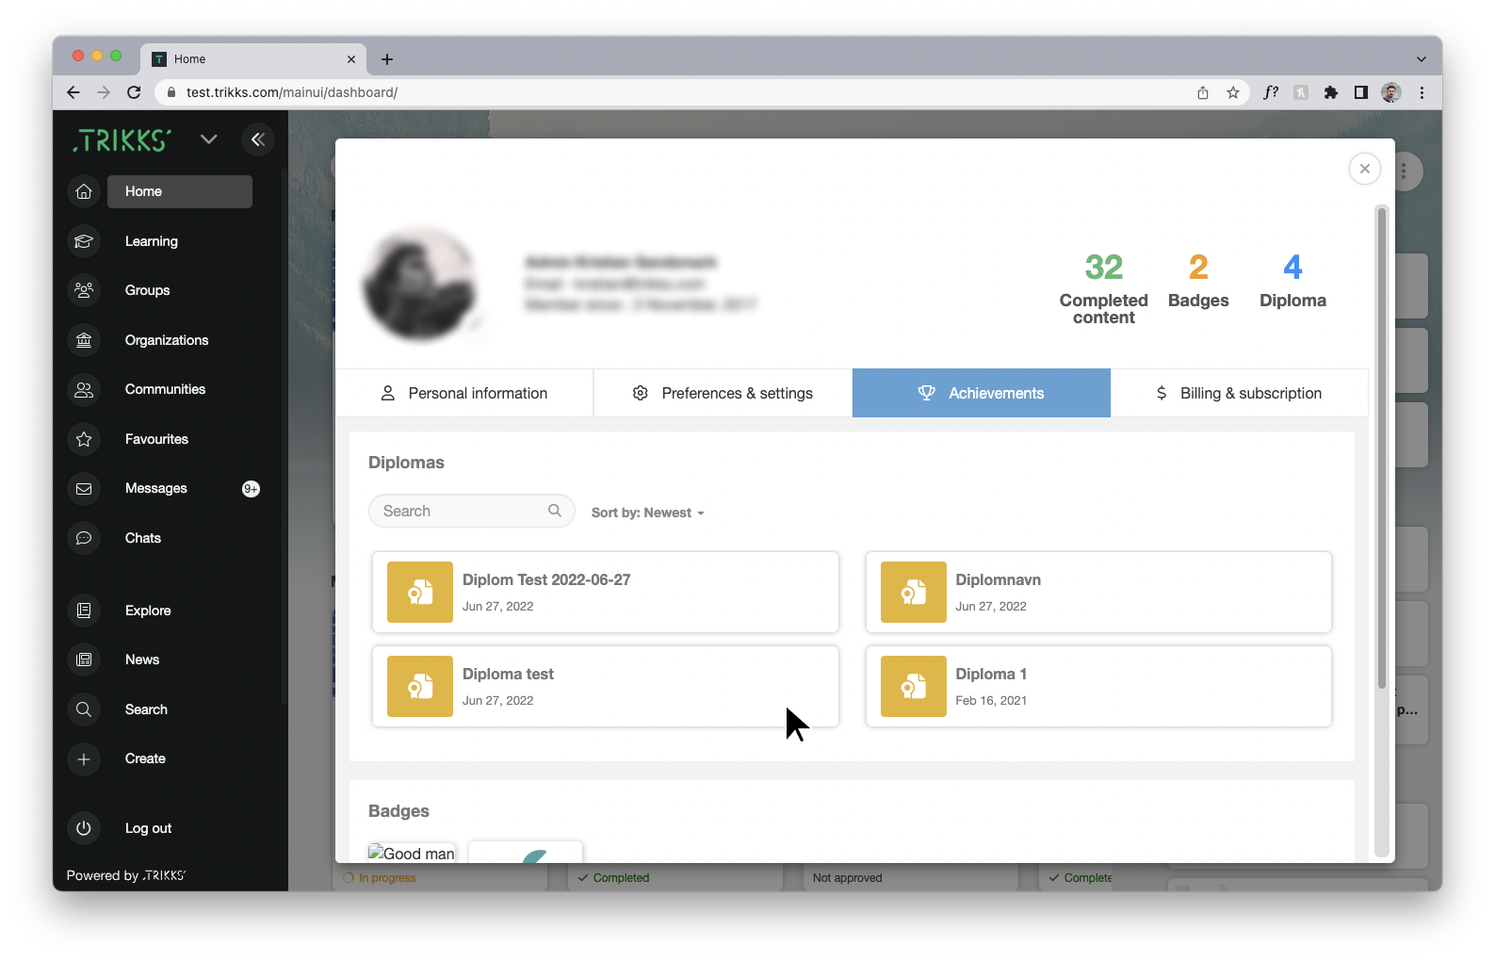Click the Home icon in sidebar
Viewport: 1495px width, 961px height.
tap(84, 191)
